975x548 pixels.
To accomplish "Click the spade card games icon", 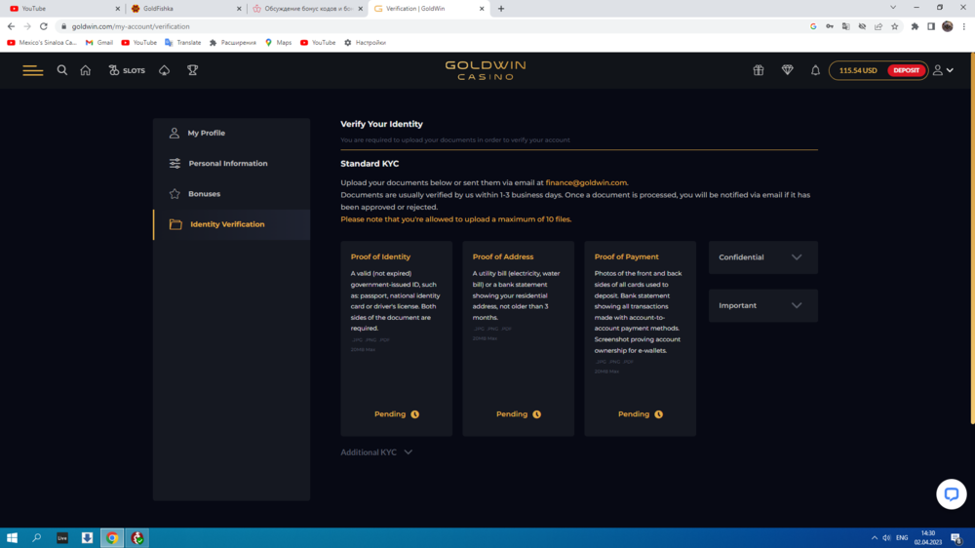I will (x=164, y=70).
